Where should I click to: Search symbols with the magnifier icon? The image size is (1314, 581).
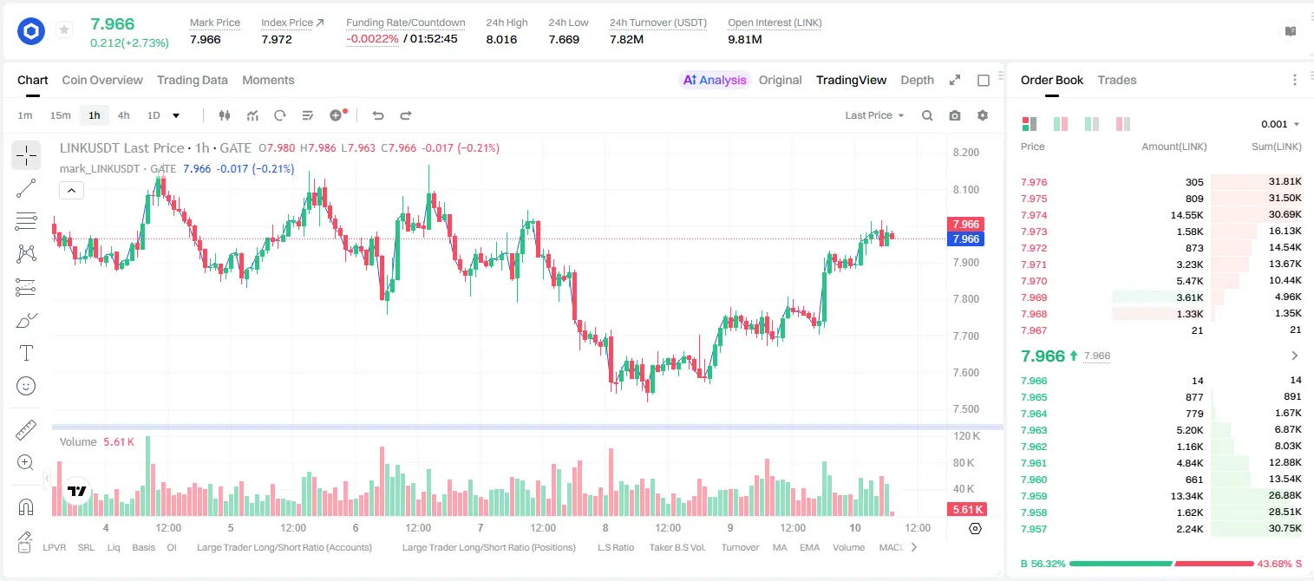[x=927, y=115]
